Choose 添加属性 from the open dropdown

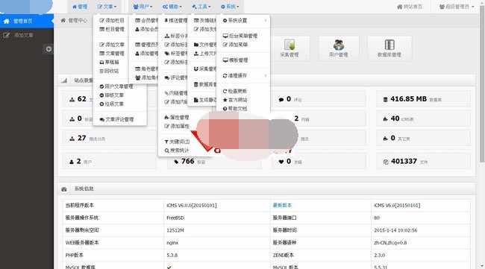[177, 126]
